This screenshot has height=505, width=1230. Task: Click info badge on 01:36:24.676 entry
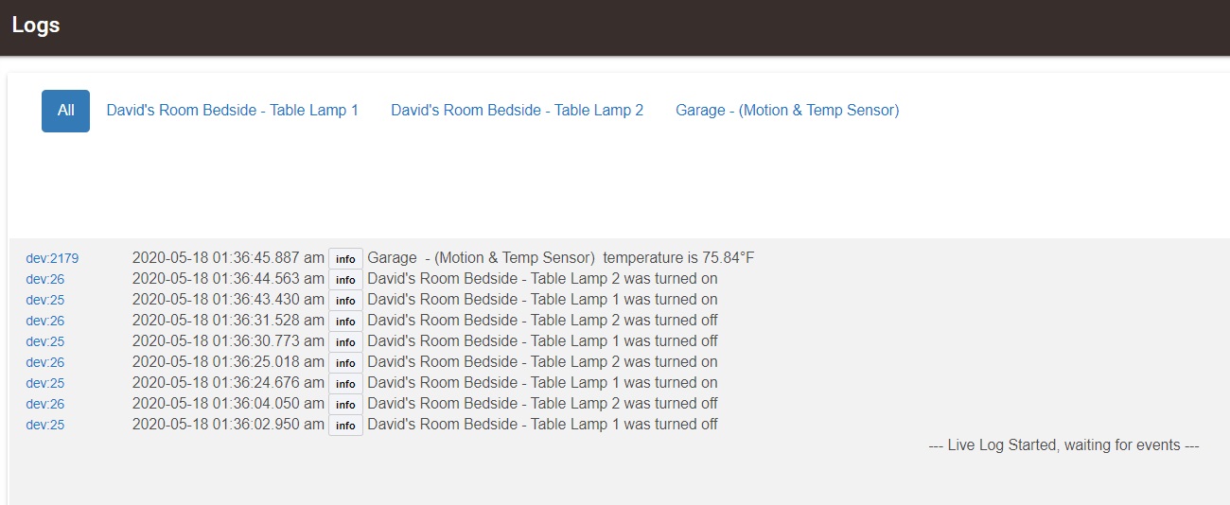[x=345, y=384]
